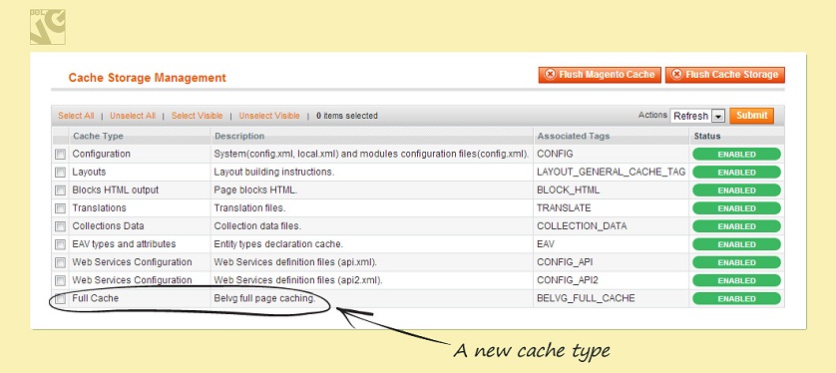Click the ENABLED status in the BELVG_FULL_CACHE row
836x373 pixels.
[x=737, y=299]
